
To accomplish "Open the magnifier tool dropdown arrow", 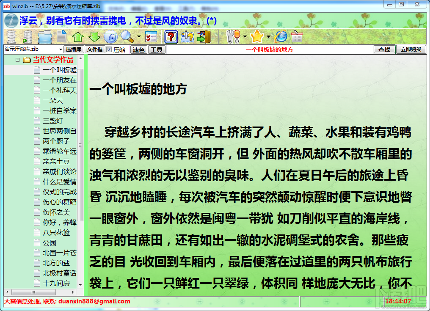I will 139,37.
